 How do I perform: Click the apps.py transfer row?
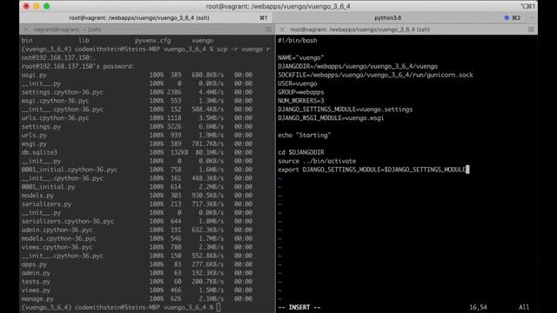coord(137,264)
